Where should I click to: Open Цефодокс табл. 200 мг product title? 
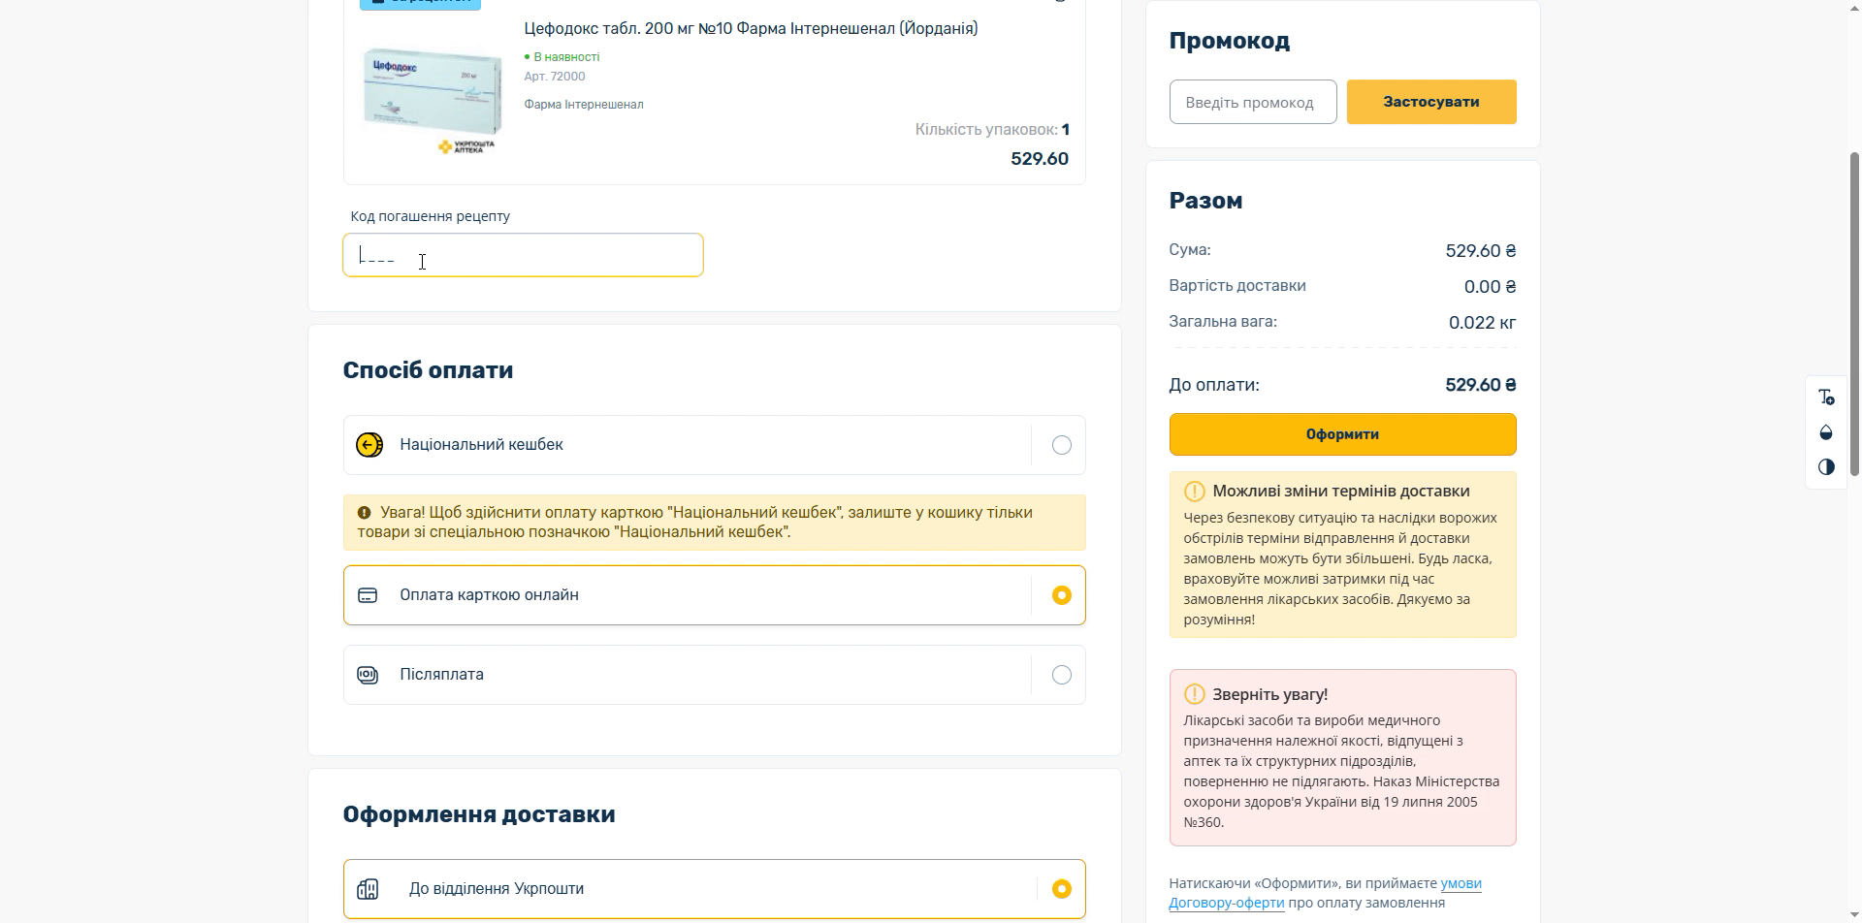(751, 29)
